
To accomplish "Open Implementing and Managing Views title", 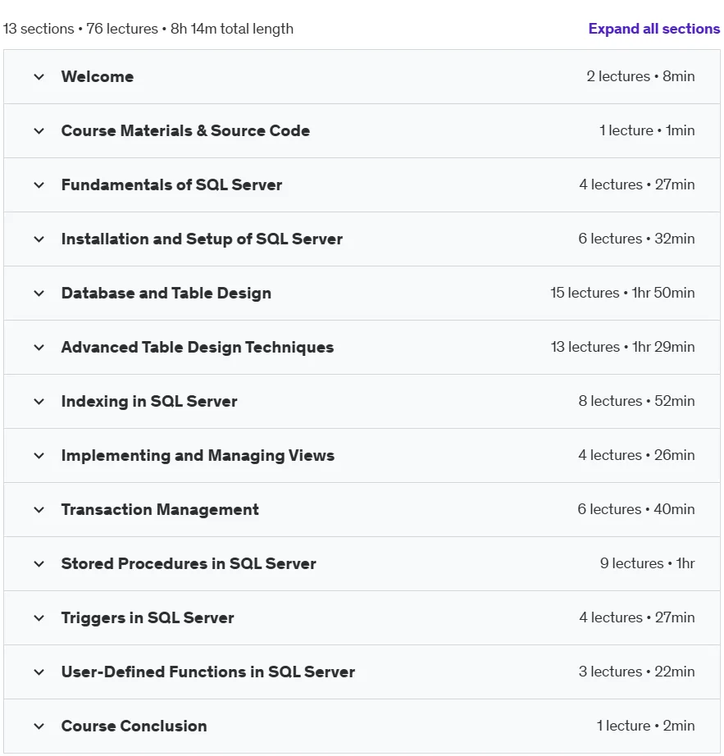I will 198,456.
